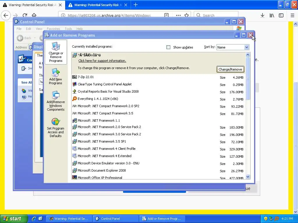Click the Microsoft Device Emulator icon
Viewport: 298px width, 223px height.
[74, 163]
